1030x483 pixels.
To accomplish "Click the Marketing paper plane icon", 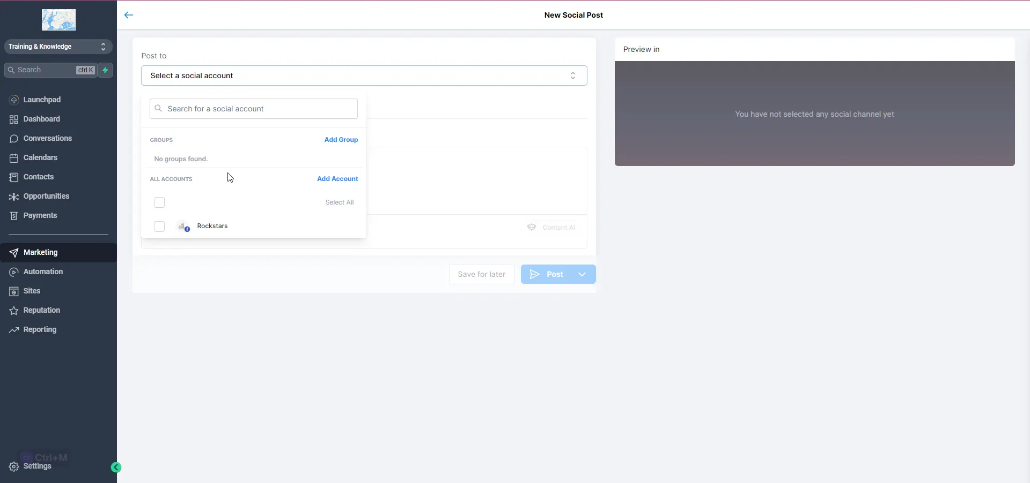I will (14, 253).
